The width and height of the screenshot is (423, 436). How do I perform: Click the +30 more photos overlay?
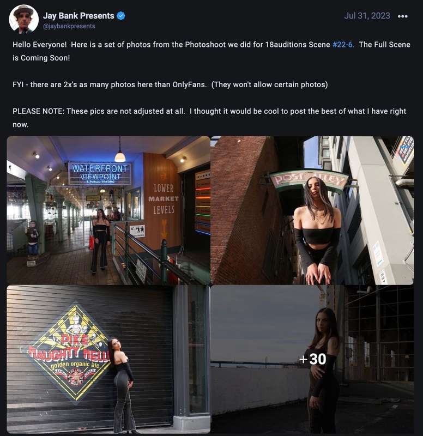coord(313,359)
